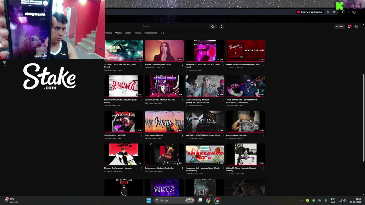
Task: Click the BONITA - Markush video title
Action: pyautogui.click(x=158, y=65)
